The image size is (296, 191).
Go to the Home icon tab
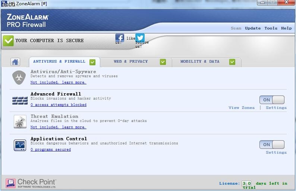(15, 62)
